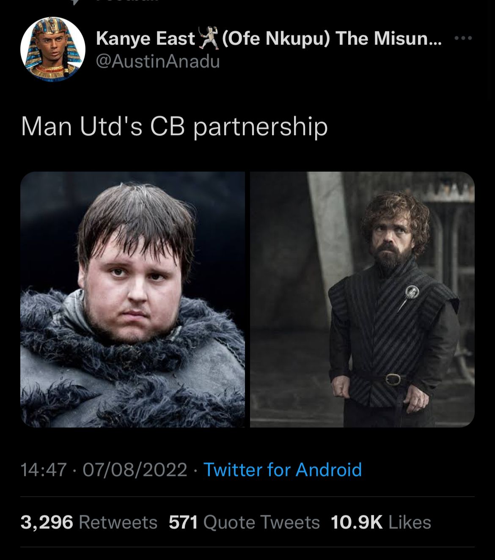495x560 pixels.
Task: Click the 07/08/2022 date
Action: [x=135, y=469]
